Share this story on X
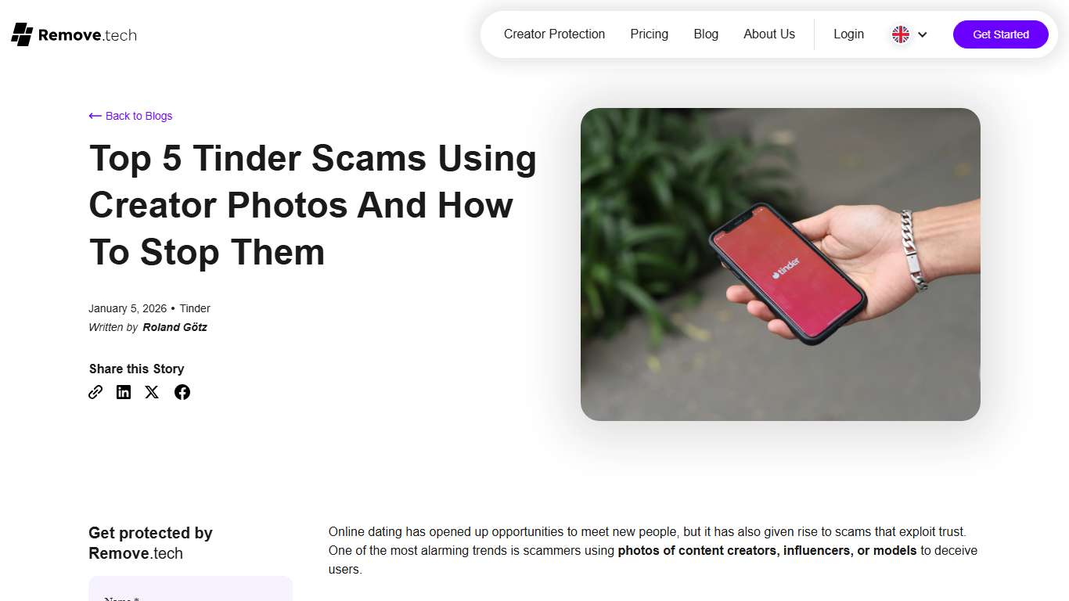This screenshot has width=1069, height=601. coord(152,392)
